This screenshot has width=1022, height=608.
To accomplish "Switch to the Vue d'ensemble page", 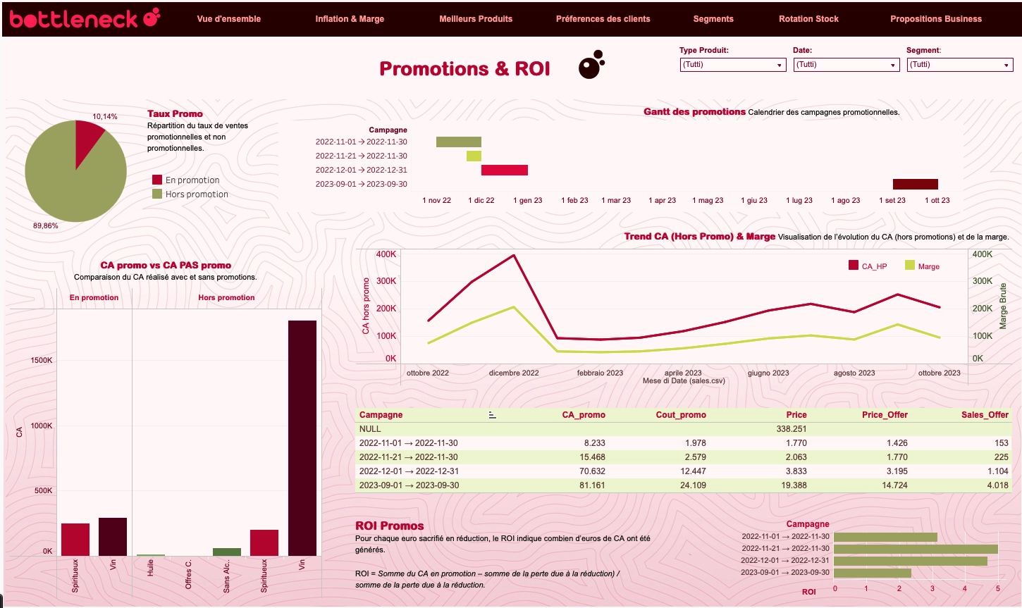I will 228,19.
